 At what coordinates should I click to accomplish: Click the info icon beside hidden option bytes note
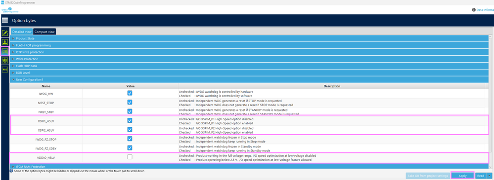tap(11, 171)
